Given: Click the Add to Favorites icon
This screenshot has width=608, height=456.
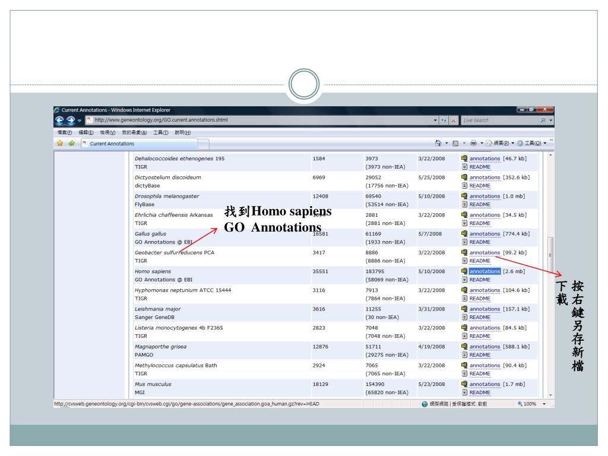Looking at the screenshot, I should click(72, 144).
